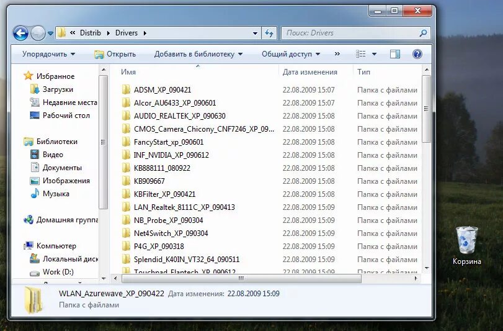Open Локальный диск in sidebar

[x=63, y=259]
